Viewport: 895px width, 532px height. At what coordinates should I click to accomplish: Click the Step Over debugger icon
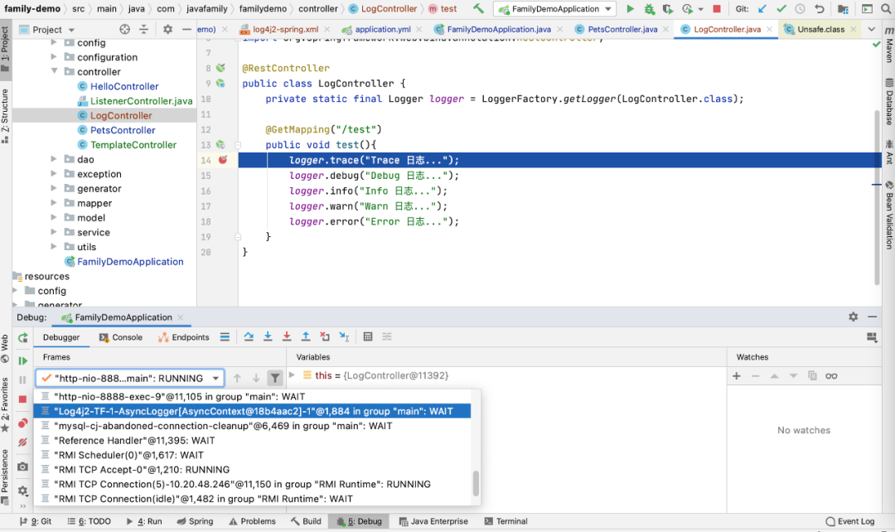[249, 337]
